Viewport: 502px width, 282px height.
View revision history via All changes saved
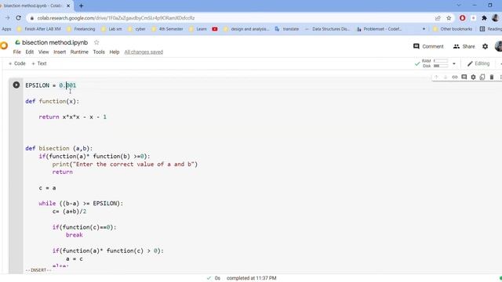tap(144, 52)
